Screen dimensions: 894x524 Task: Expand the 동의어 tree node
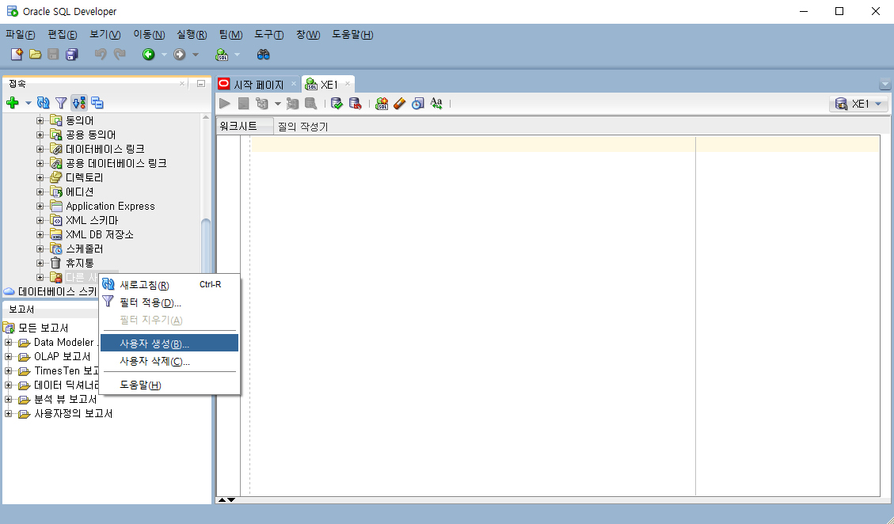tap(40, 120)
